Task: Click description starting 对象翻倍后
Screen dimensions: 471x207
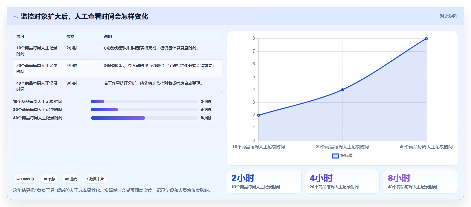Action: coord(159,66)
